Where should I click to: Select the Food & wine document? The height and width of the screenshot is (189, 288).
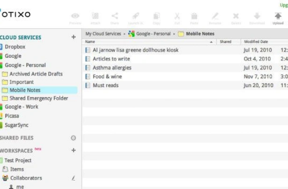pos(107,77)
